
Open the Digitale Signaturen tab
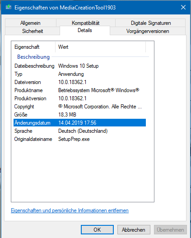(151, 23)
